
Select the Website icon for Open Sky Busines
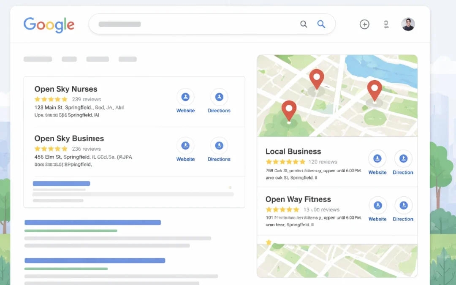pyautogui.click(x=185, y=145)
